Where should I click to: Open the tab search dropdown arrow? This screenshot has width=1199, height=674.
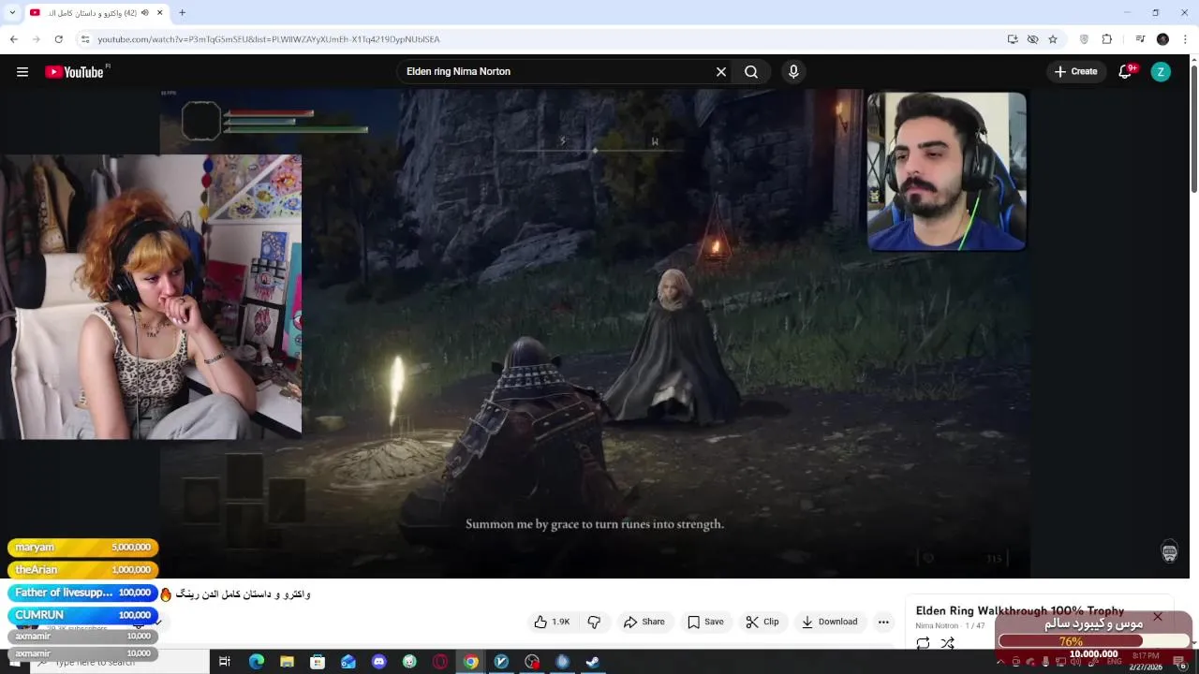[12, 13]
